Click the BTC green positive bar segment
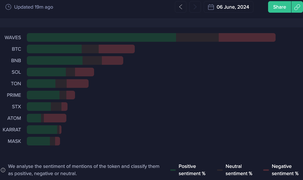 (x=54, y=49)
